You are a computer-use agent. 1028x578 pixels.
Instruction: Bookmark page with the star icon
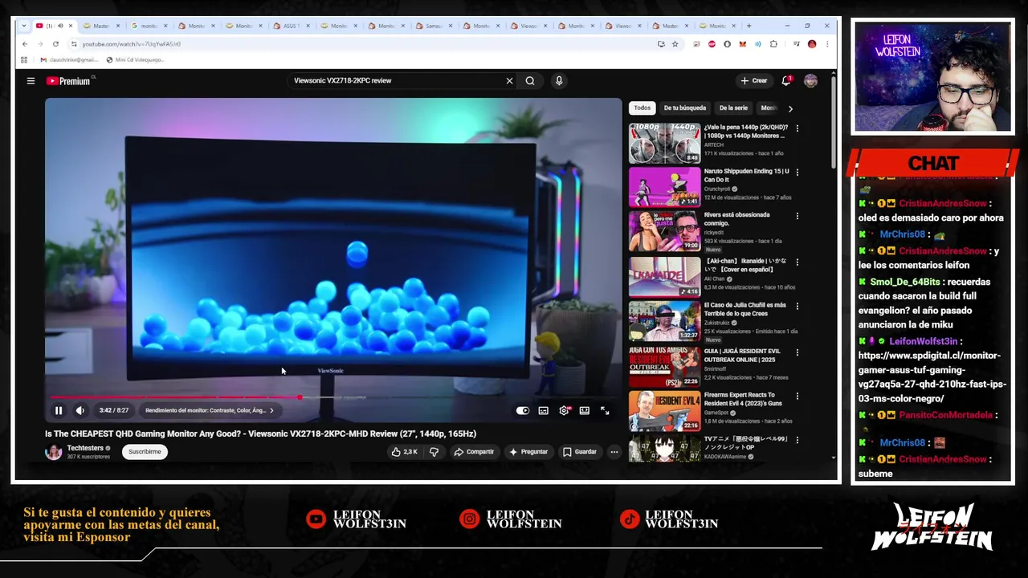675,44
